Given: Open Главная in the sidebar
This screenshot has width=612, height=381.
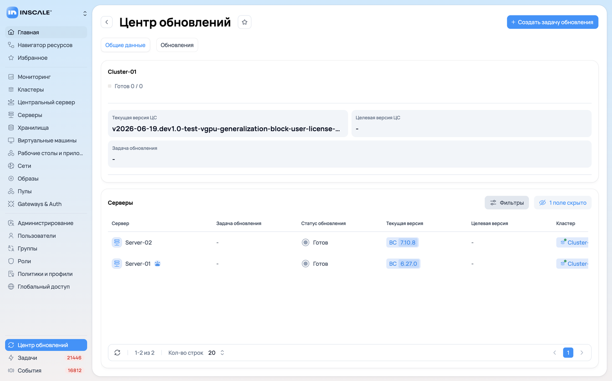Looking at the screenshot, I should [x=46, y=32].
